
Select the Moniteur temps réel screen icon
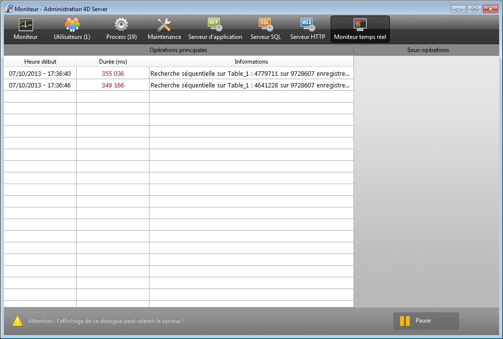360,25
